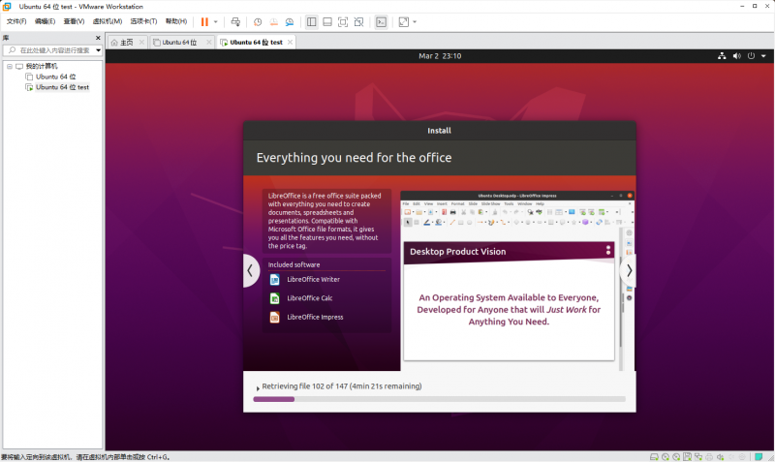The image size is (775, 462).
Task: Open the 虚拟机(M) menu
Action: point(108,21)
